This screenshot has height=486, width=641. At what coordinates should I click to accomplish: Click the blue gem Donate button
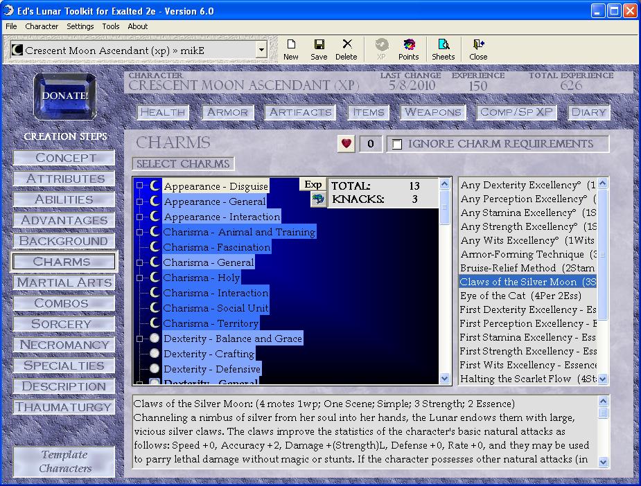tap(65, 96)
